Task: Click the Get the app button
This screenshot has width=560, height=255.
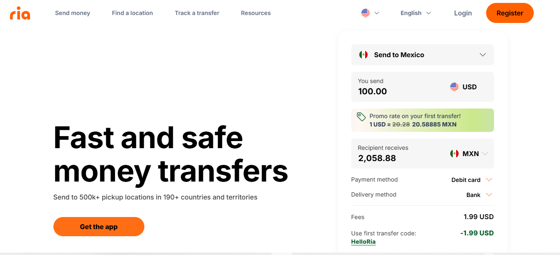Action: [x=99, y=227]
